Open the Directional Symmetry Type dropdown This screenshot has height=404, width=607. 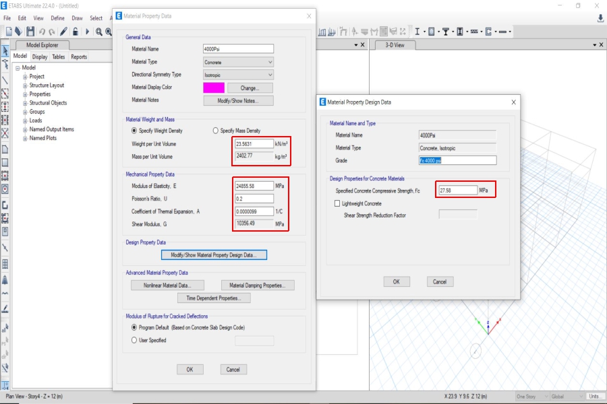click(239, 75)
